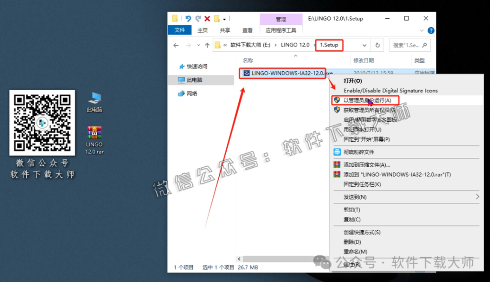Switch to the 查看 ribbon tab
Screen dimensions: 490x282
coord(247,30)
